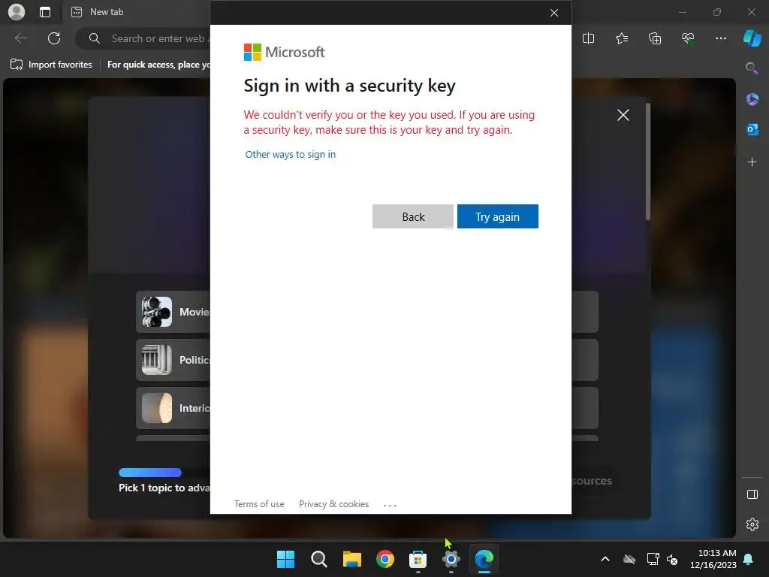Image resolution: width=769 pixels, height=577 pixels.
Task: Open the tab actions menu icon
Action: pos(44,12)
